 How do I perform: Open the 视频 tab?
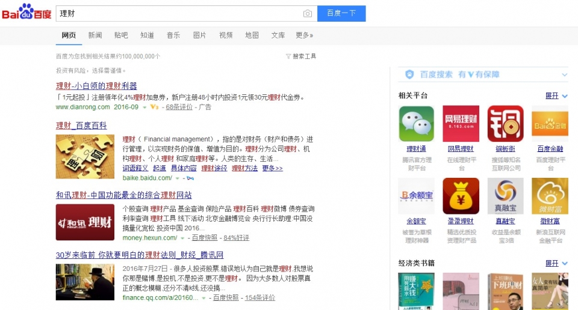point(226,35)
